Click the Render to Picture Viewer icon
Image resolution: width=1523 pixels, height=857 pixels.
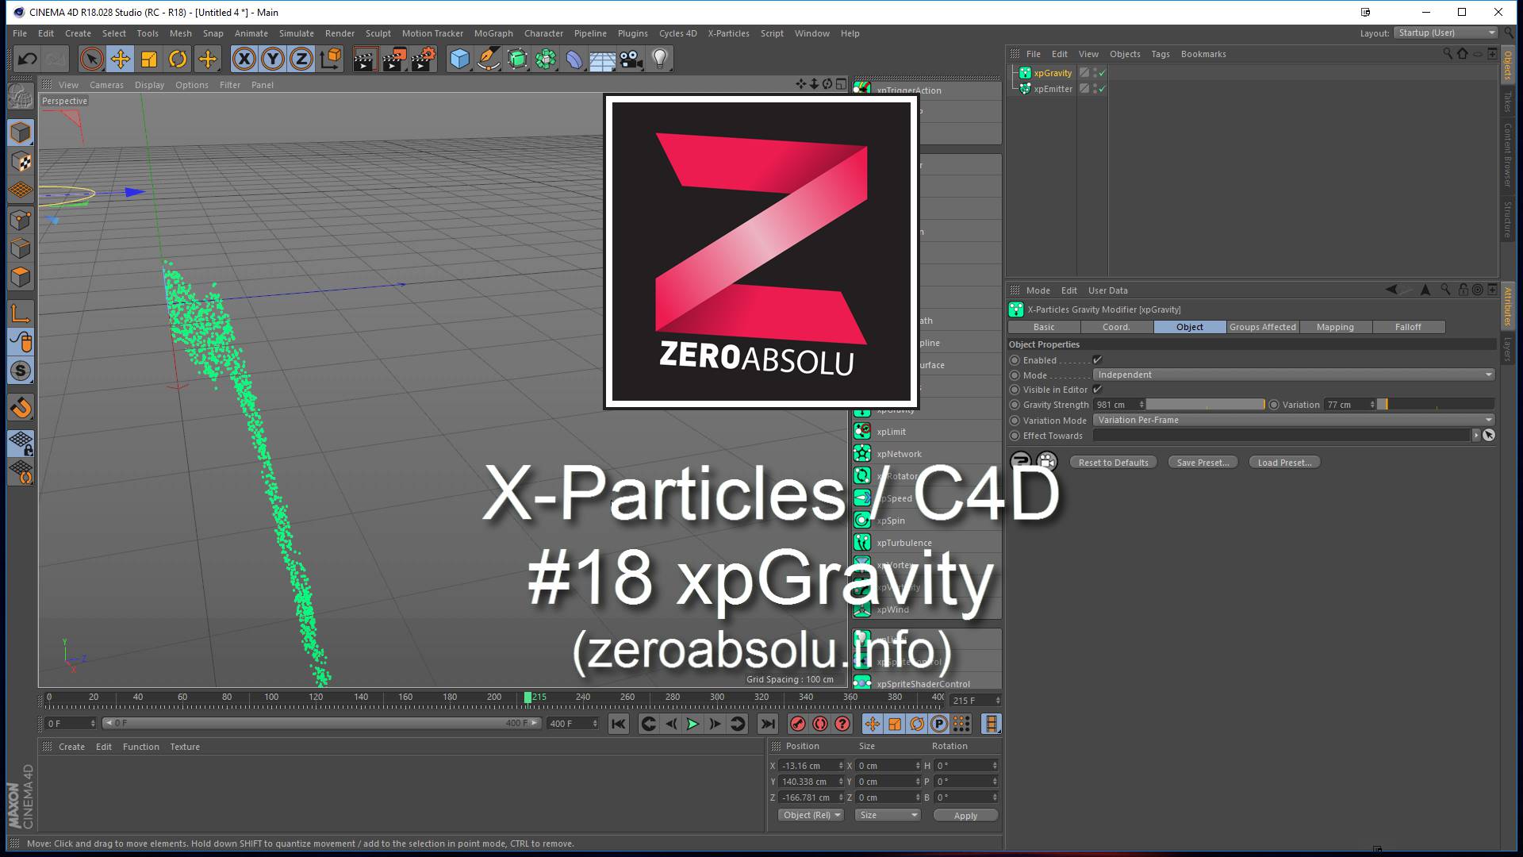tap(394, 59)
